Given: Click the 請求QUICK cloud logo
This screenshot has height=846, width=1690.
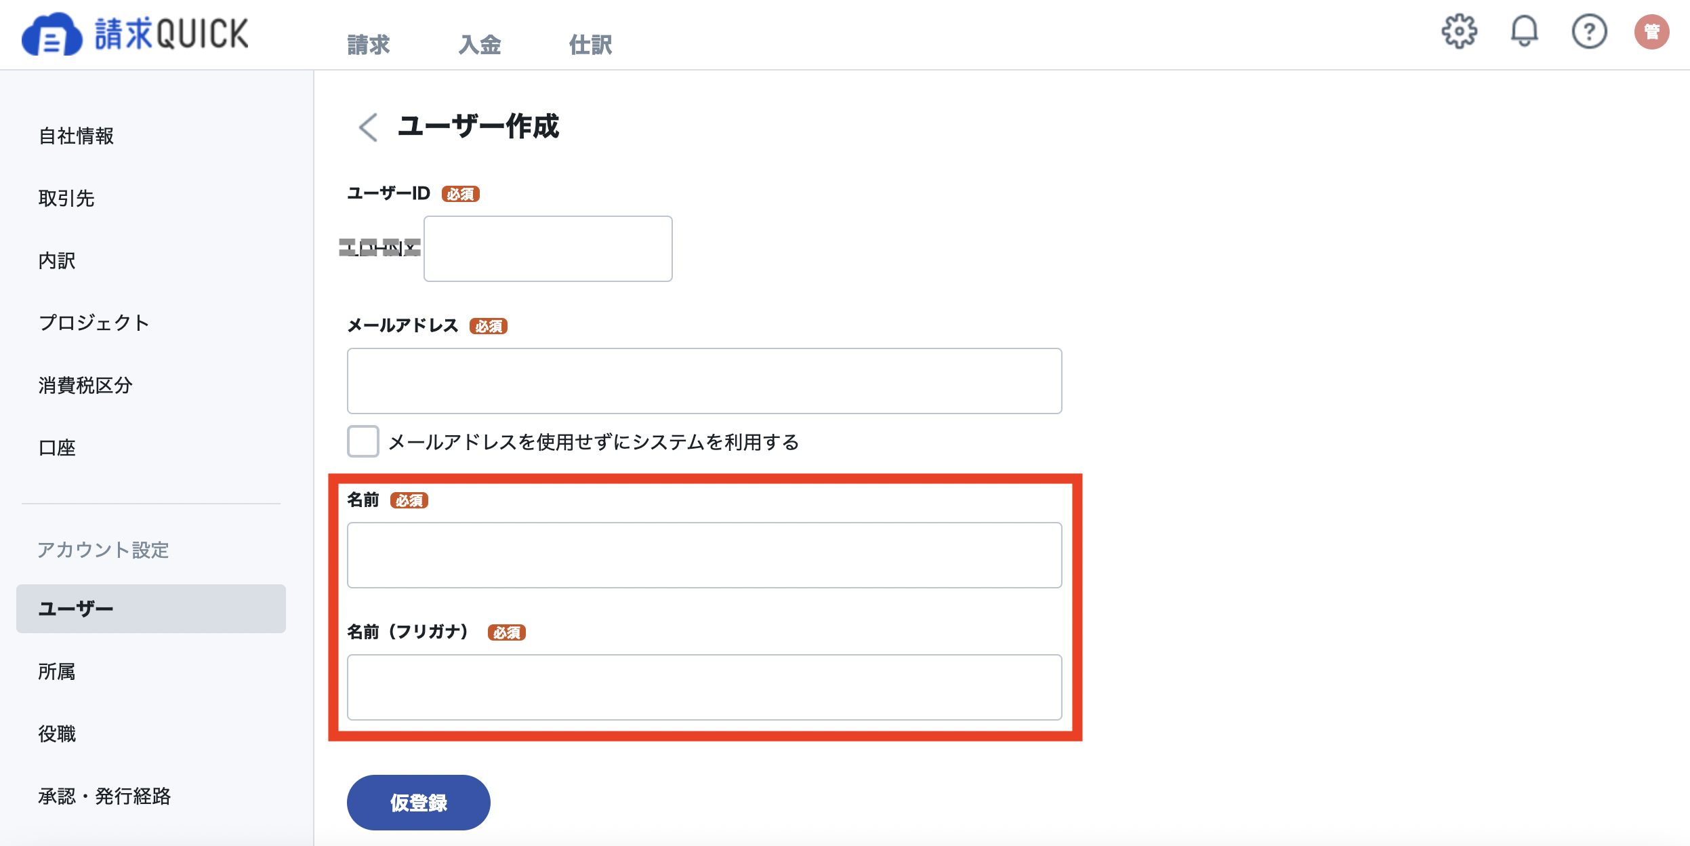Looking at the screenshot, I should tap(136, 34).
